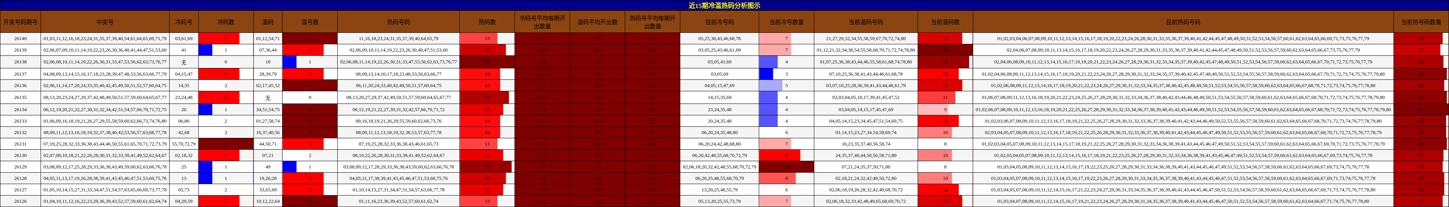Click the 目前热号码 column header
1449x207 pixels.
pyautogui.click(x=1183, y=22)
